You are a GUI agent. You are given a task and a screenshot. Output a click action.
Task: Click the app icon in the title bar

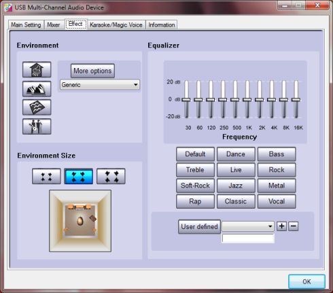(x=8, y=7)
